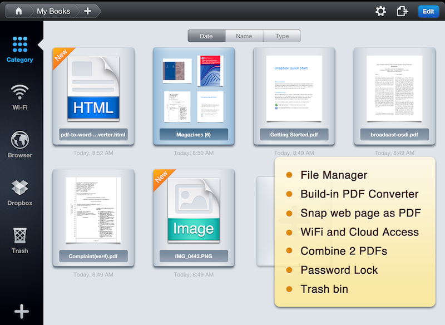Viewport: 445px width, 325px height.
Task: Open the Trash bin
Action: click(x=20, y=241)
